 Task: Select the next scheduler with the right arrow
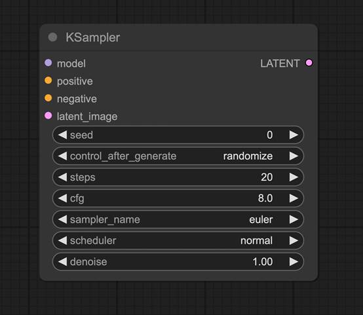pyautogui.click(x=294, y=241)
